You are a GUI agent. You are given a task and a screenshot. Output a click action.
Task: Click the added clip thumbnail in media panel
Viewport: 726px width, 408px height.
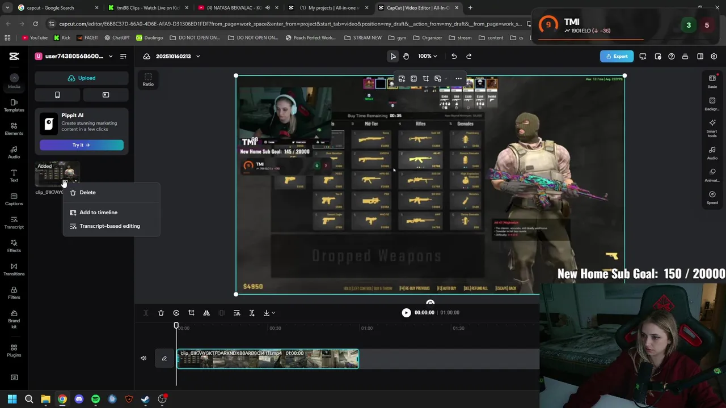coord(57,175)
